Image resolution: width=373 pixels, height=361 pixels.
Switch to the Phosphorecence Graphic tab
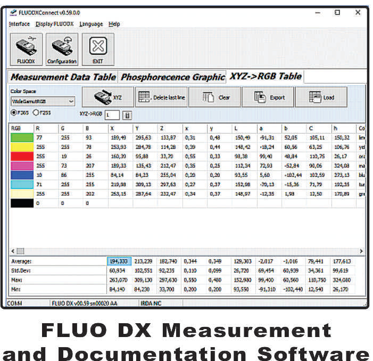pyautogui.click(x=172, y=77)
